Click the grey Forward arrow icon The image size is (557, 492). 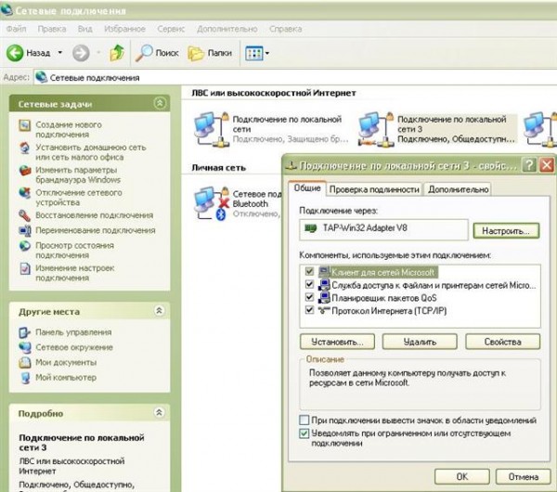pyautogui.click(x=81, y=53)
